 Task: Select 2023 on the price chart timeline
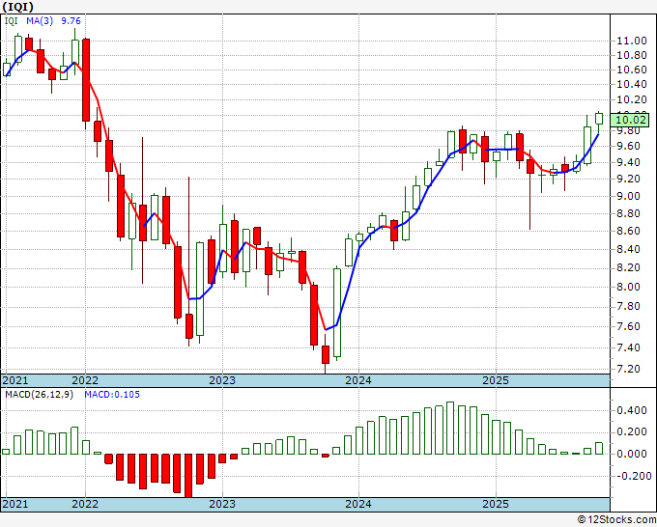pyautogui.click(x=222, y=380)
